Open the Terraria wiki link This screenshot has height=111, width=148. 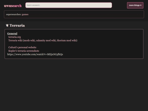point(15,41)
